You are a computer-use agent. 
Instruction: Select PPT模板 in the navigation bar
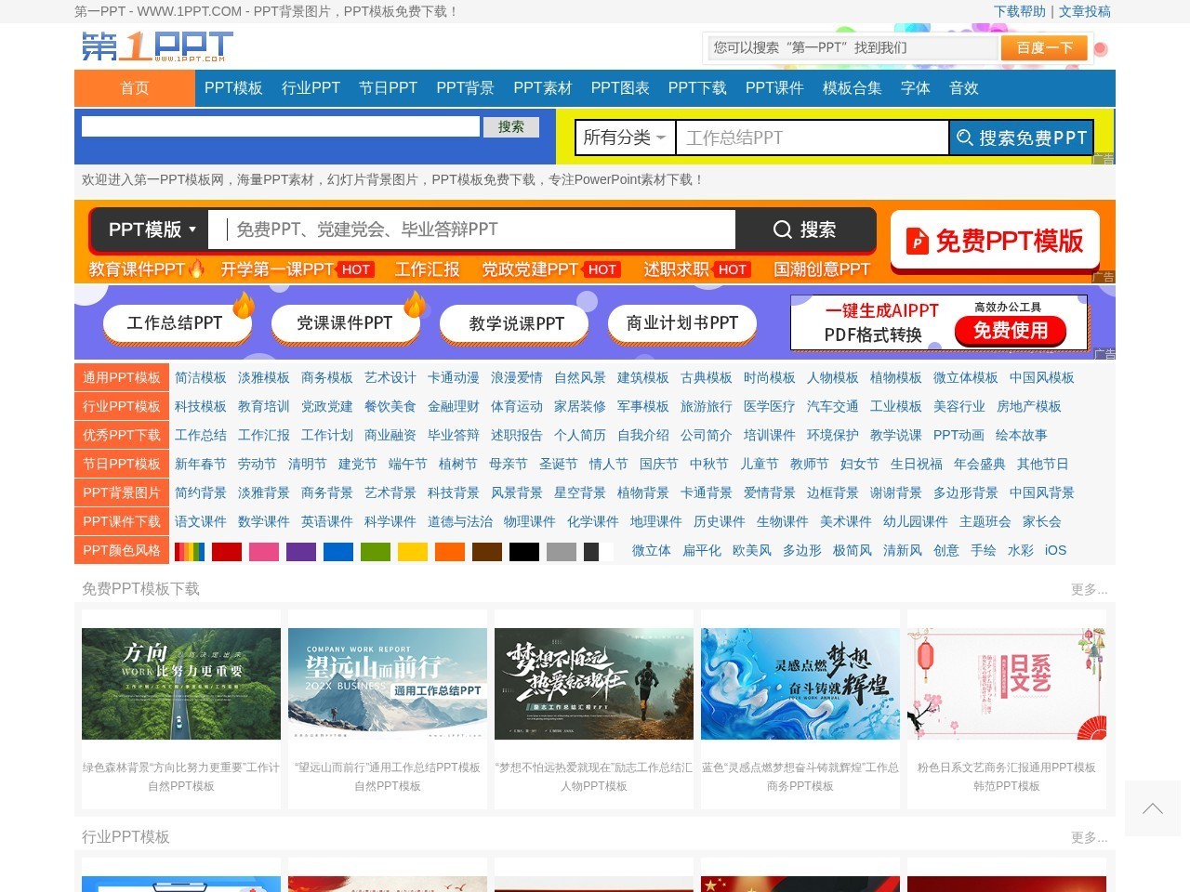click(233, 88)
